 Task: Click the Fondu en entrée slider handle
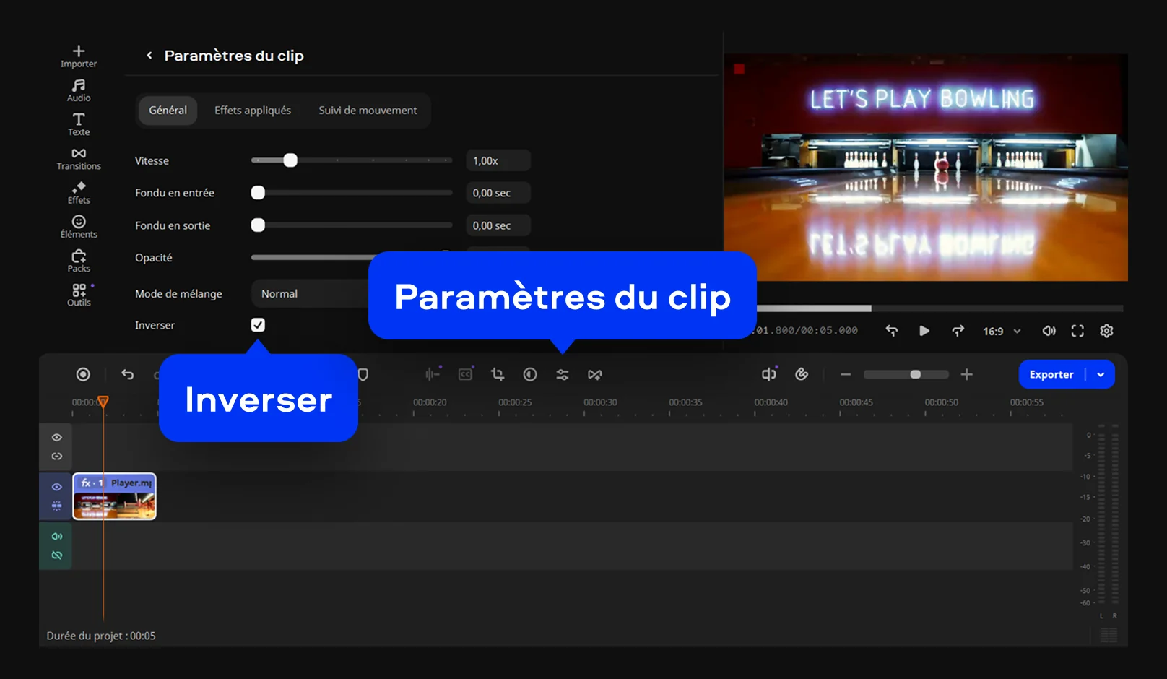click(x=258, y=193)
